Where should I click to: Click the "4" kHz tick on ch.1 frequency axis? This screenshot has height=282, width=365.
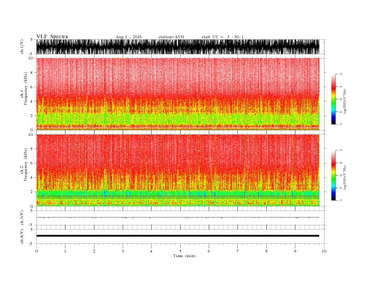32,101
